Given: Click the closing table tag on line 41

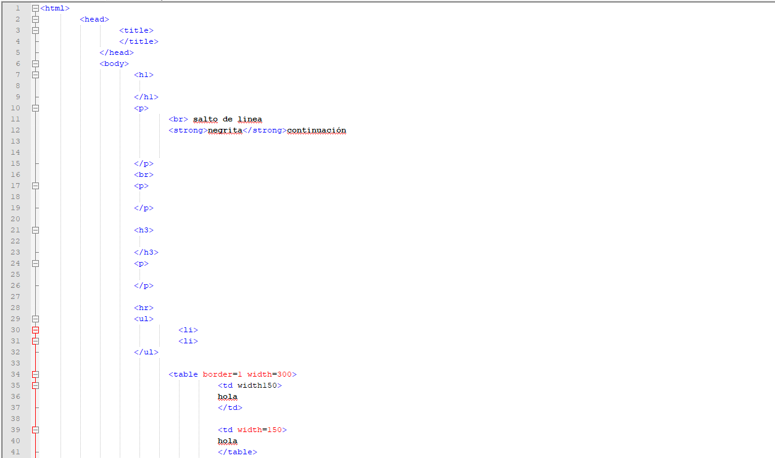Looking at the screenshot, I should tap(237, 452).
